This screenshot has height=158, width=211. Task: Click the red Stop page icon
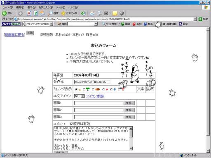29,13
